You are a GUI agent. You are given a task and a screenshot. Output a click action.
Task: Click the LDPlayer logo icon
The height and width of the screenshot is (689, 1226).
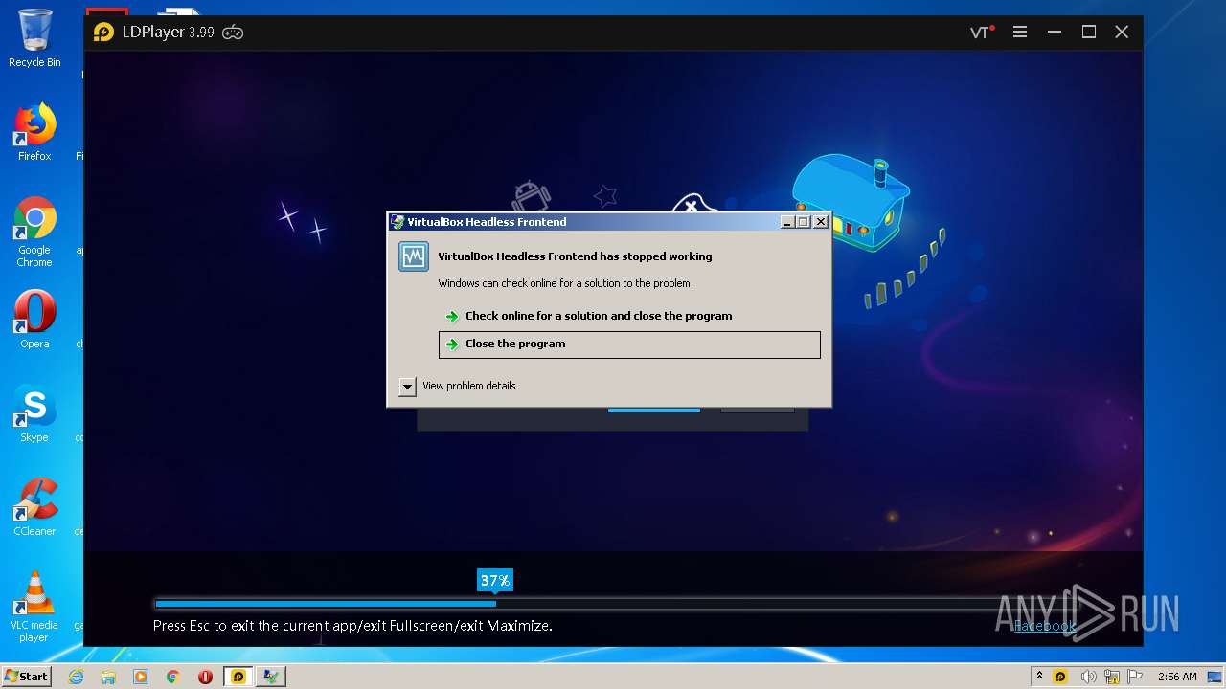[103, 33]
